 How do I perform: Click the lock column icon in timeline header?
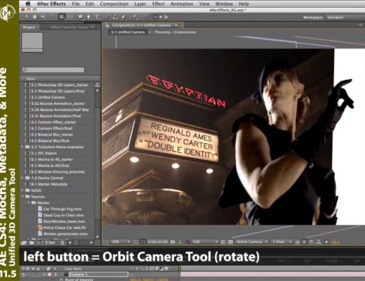tap(38, 268)
